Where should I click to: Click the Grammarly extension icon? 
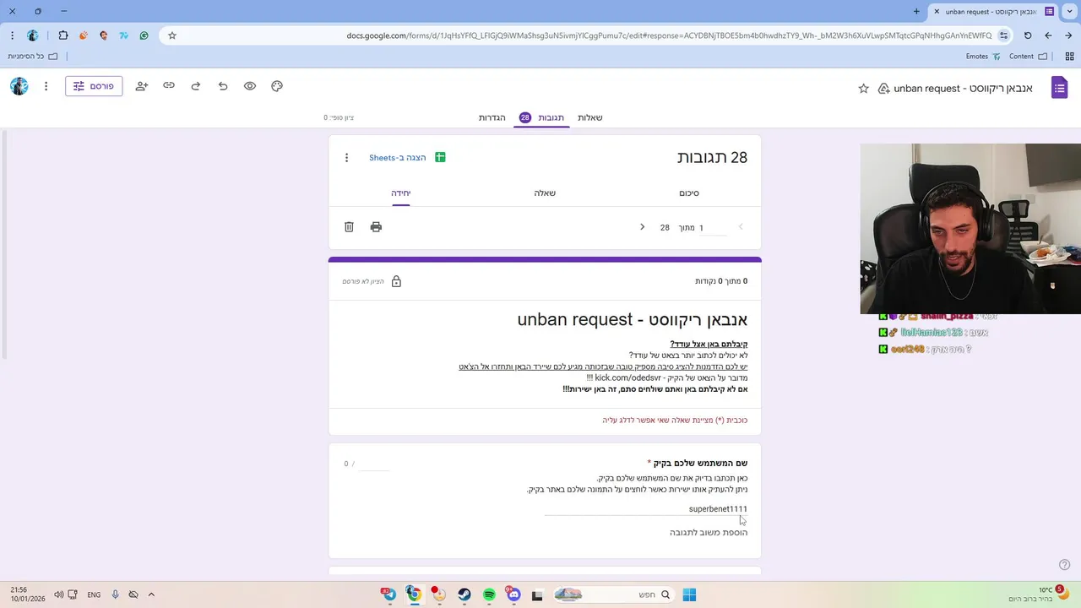coord(144,35)
